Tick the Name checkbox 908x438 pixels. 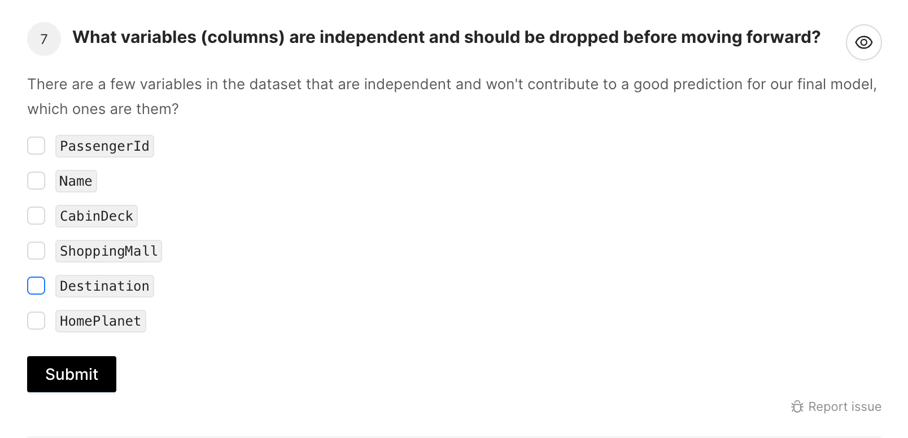click(36, 181)
